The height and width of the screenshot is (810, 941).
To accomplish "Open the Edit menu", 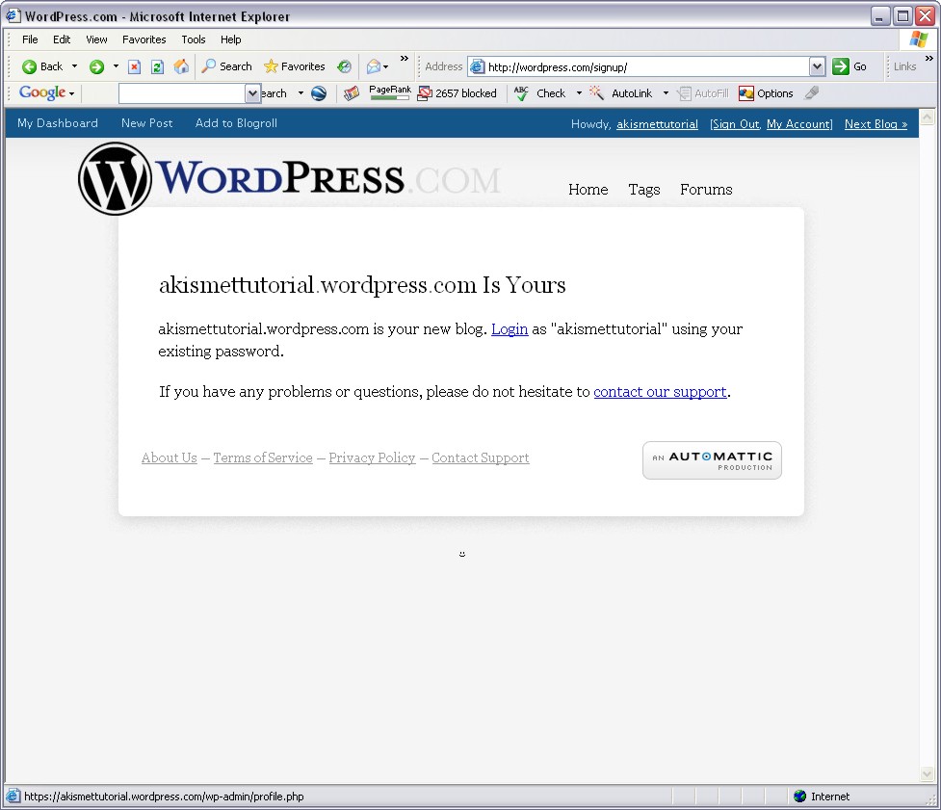I will click(62, 39).
